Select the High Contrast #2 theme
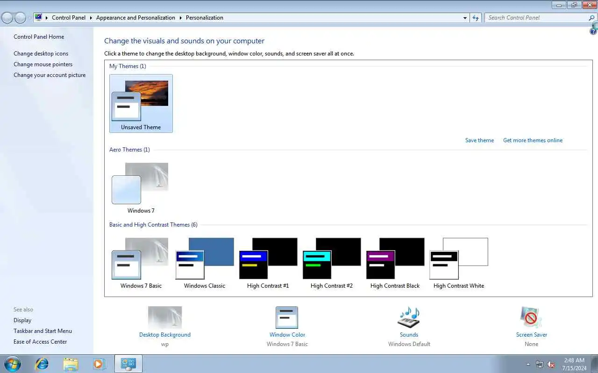The image size is (598, 373). (x=332, y=263)
